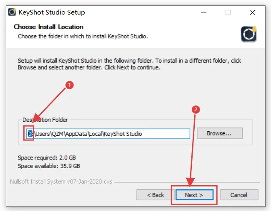Click the KeyShot icon in the title bar

tap(12, 12)
